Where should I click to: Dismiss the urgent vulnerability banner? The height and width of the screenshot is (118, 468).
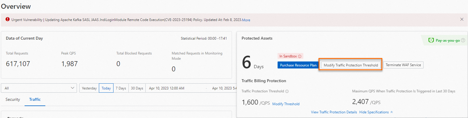click(462, 19)
